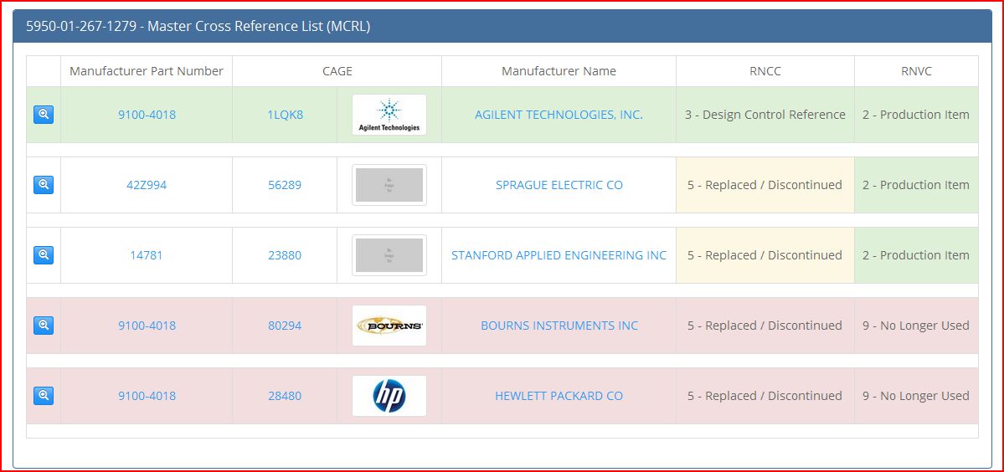Image resolution: width=1004 pixels, height=472 pixels.
Task: Open CAGE code 1LQK8
Action: [285, 115]
